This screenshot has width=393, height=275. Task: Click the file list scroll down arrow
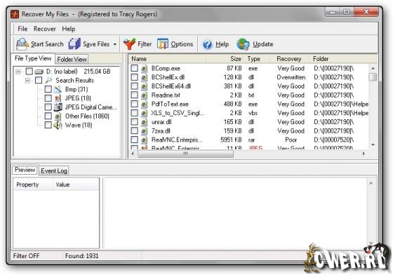373,145
